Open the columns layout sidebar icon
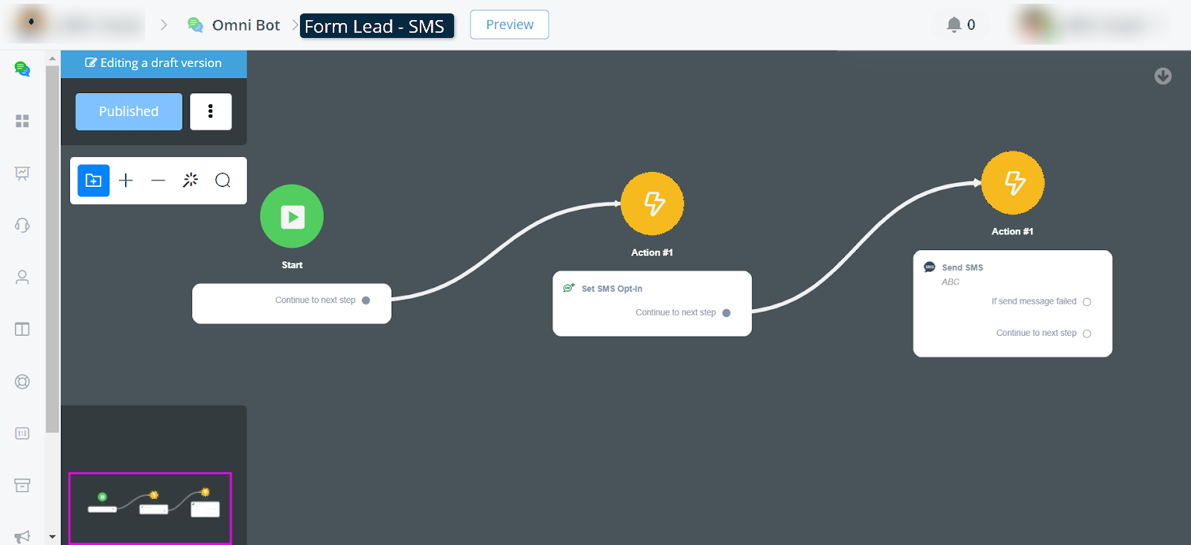Image resolution: width=1191 pixels, height=545 pixels. tap(22, 329)
